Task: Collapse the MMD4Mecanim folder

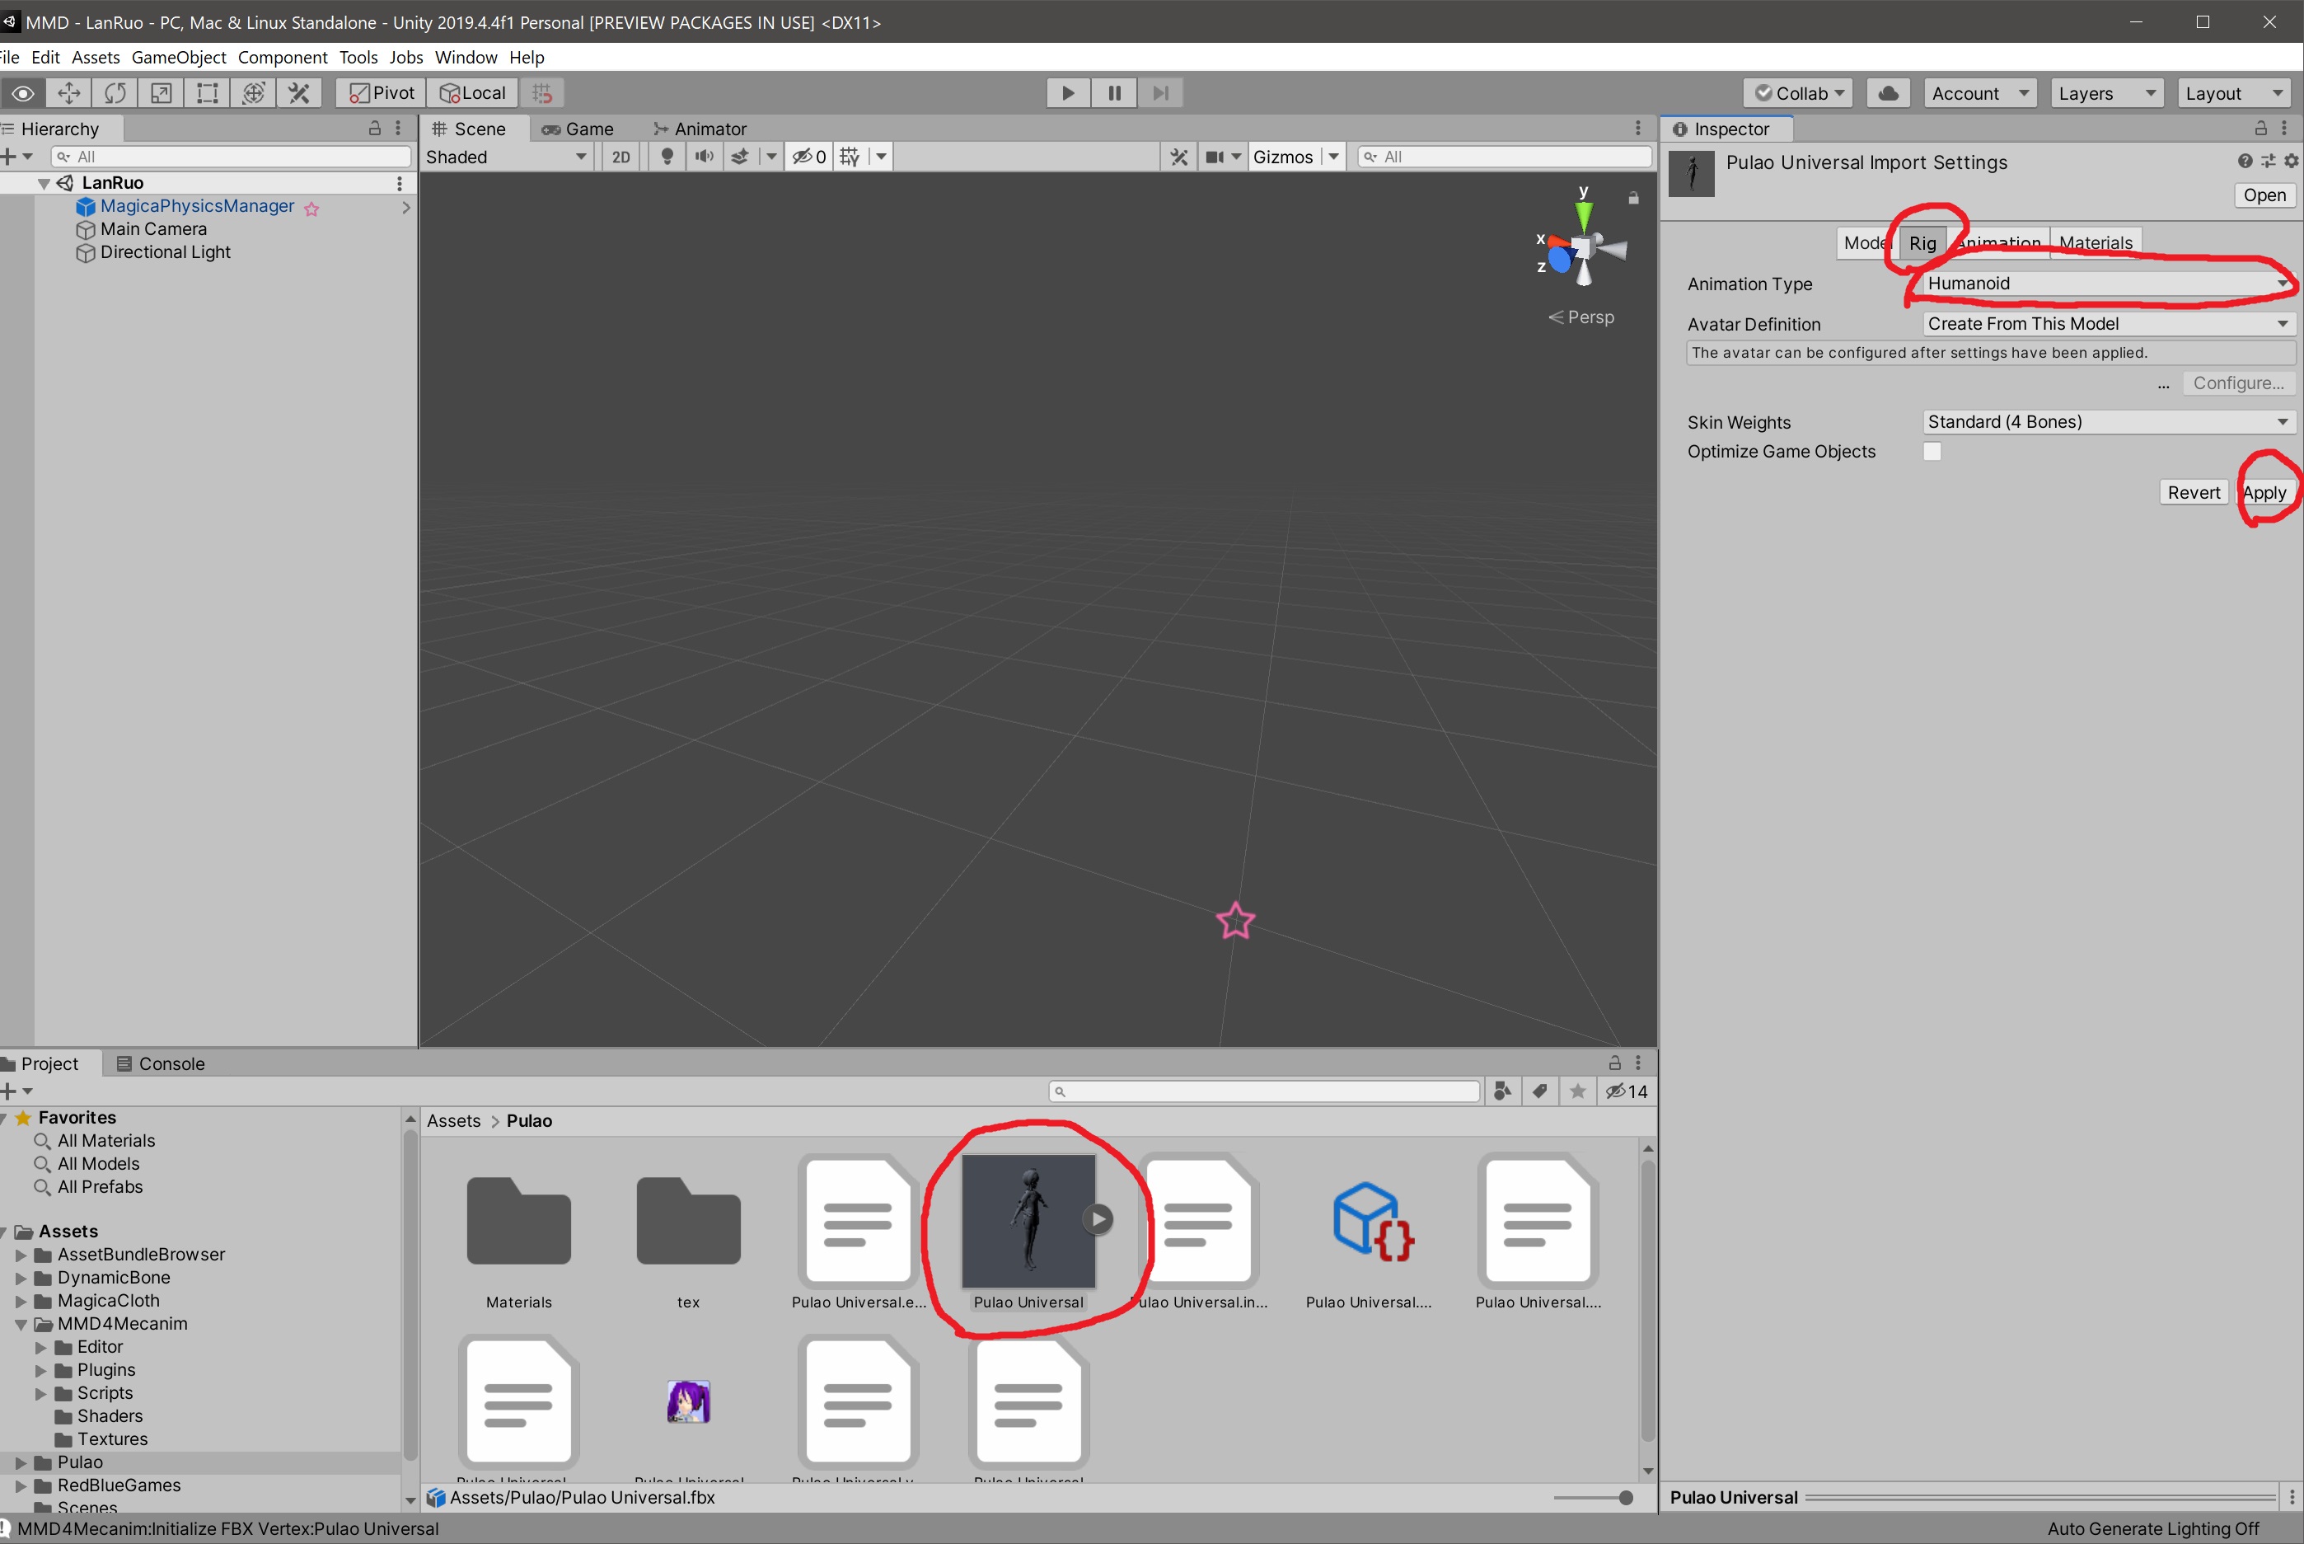Action: pos(21,1325)
